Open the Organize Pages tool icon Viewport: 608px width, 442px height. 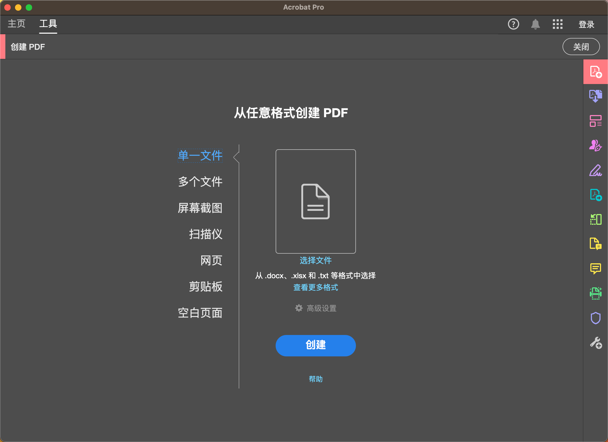(x=595, y=121)
